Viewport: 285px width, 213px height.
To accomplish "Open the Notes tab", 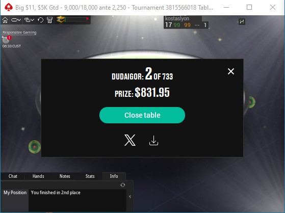I will point(65,176).
